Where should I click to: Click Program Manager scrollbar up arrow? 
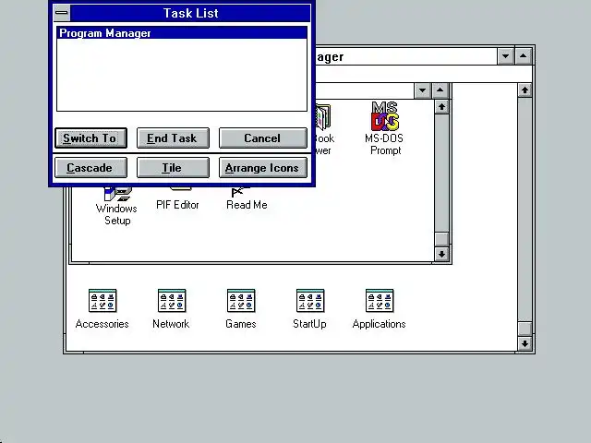pyautogui.click(x=525, y=90)
